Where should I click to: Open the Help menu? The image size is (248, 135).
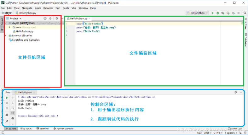93,8
